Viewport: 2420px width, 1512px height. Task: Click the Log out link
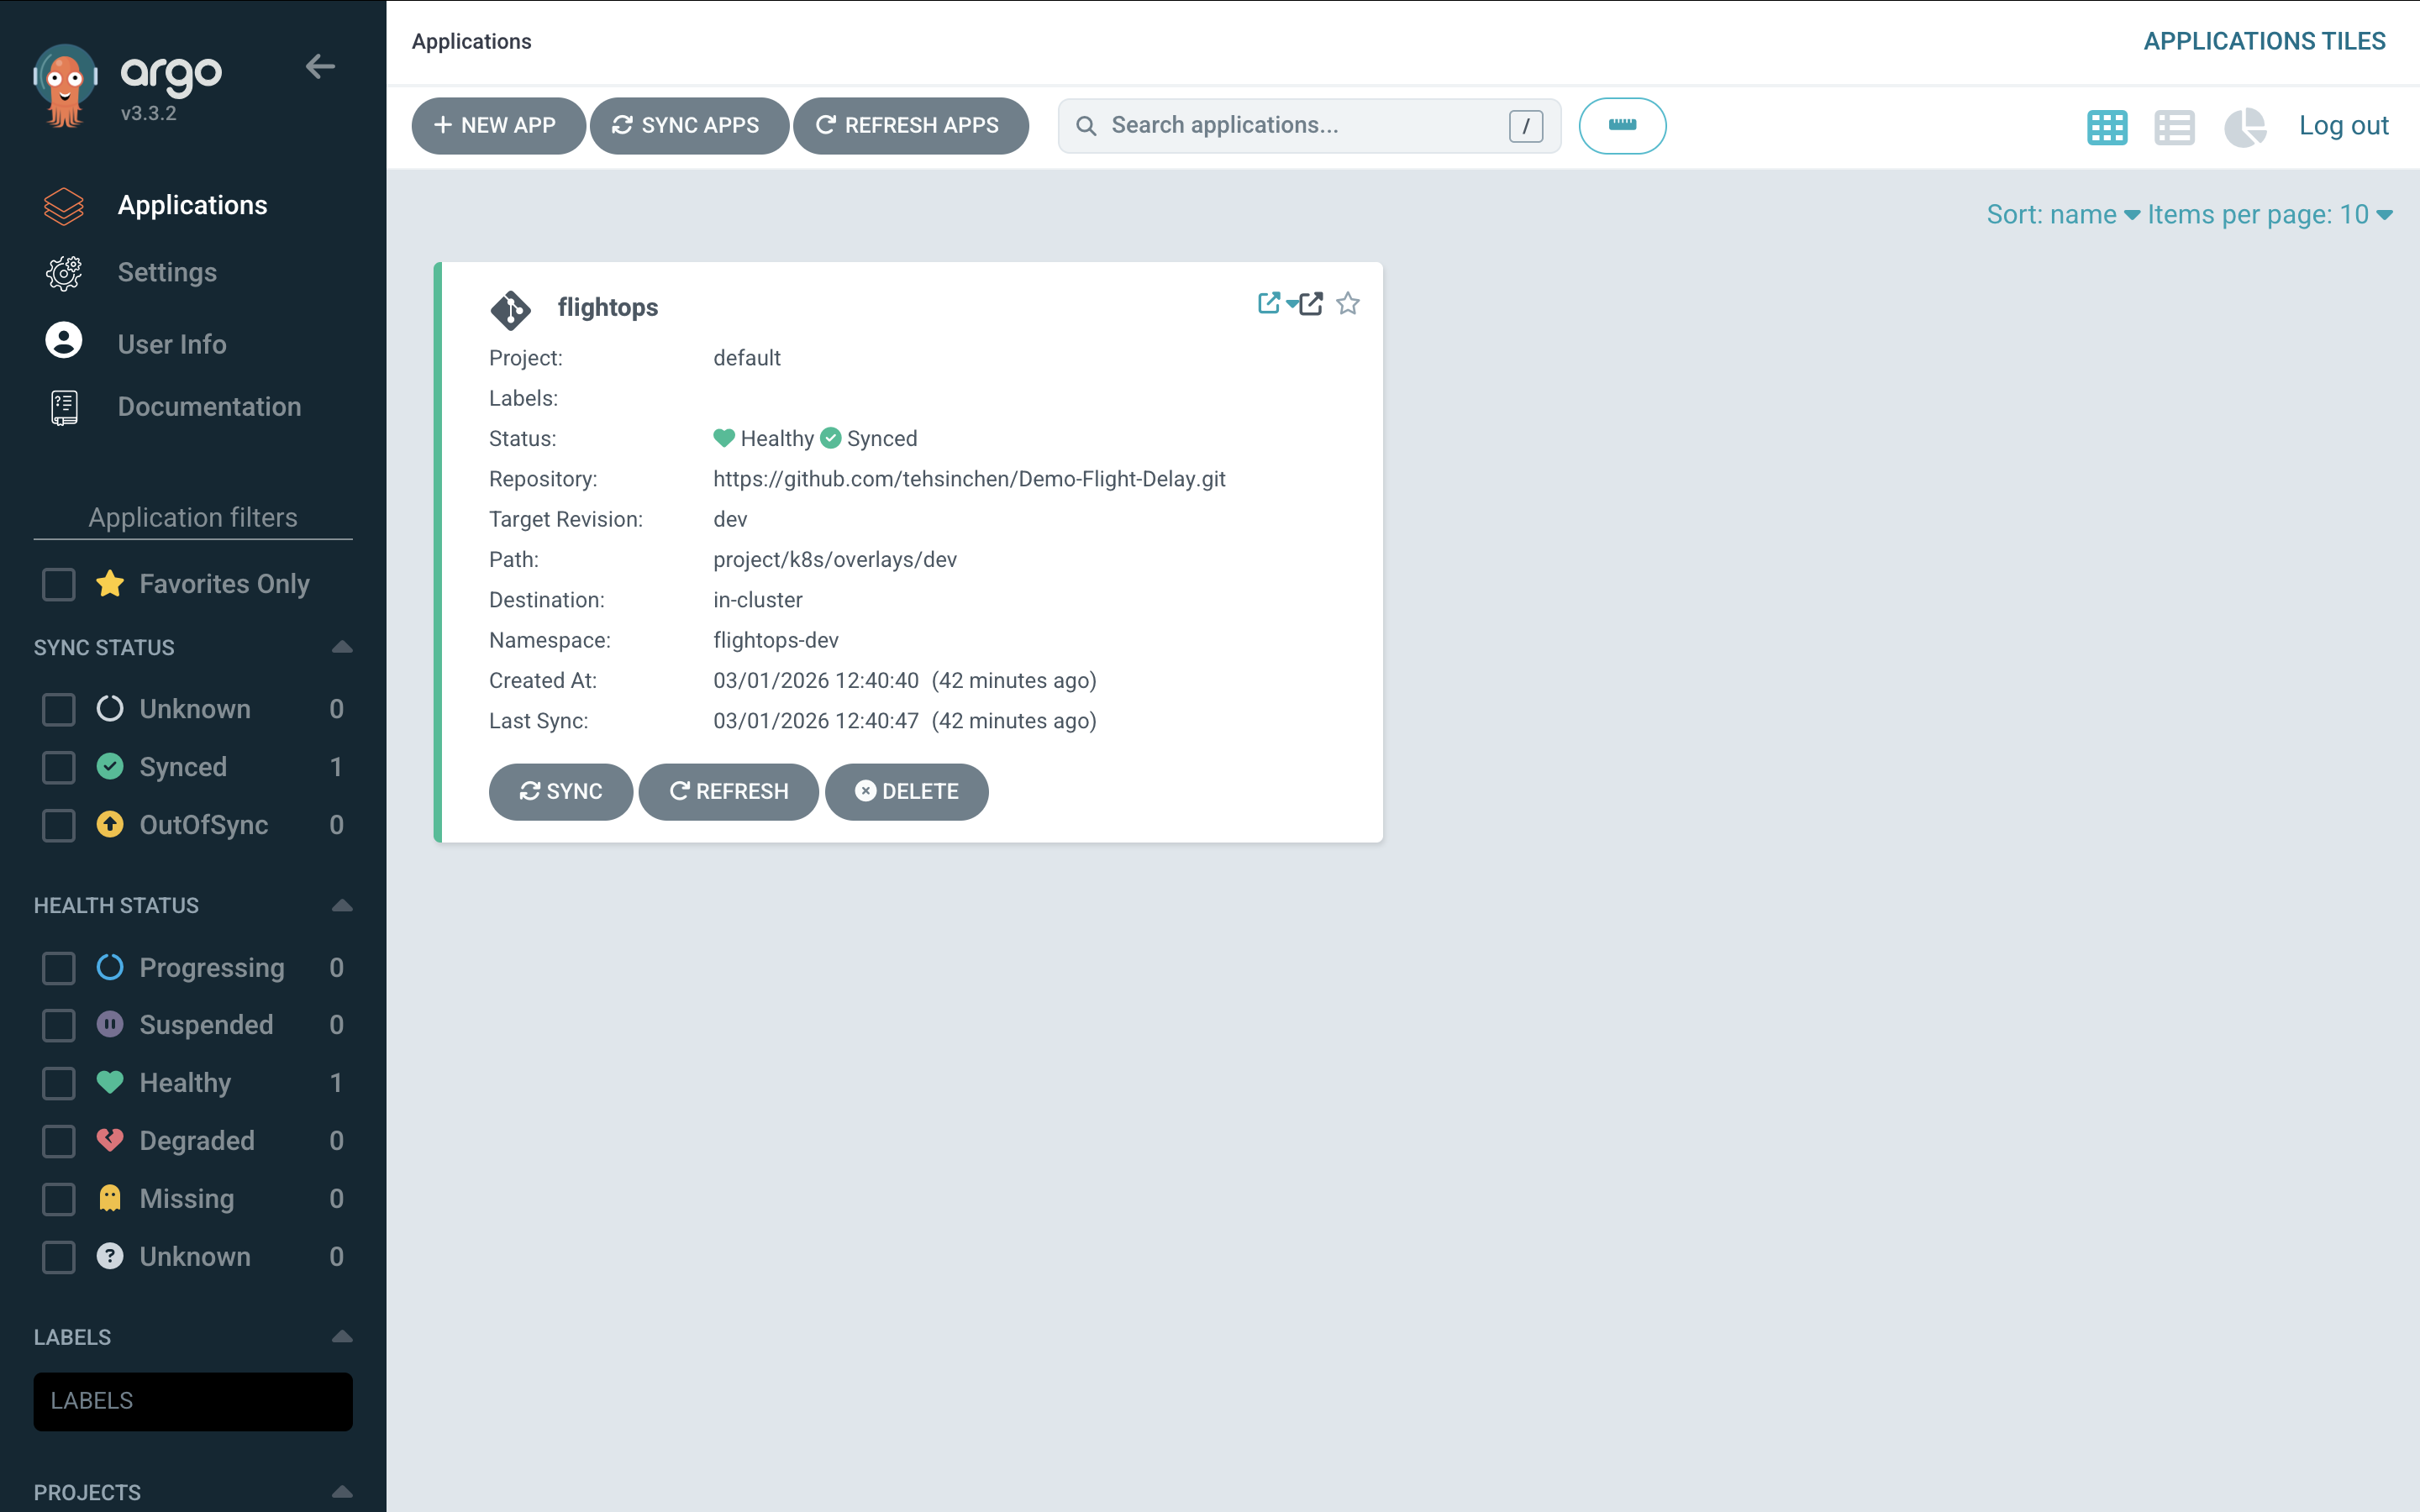click(x=2344, y=125)
